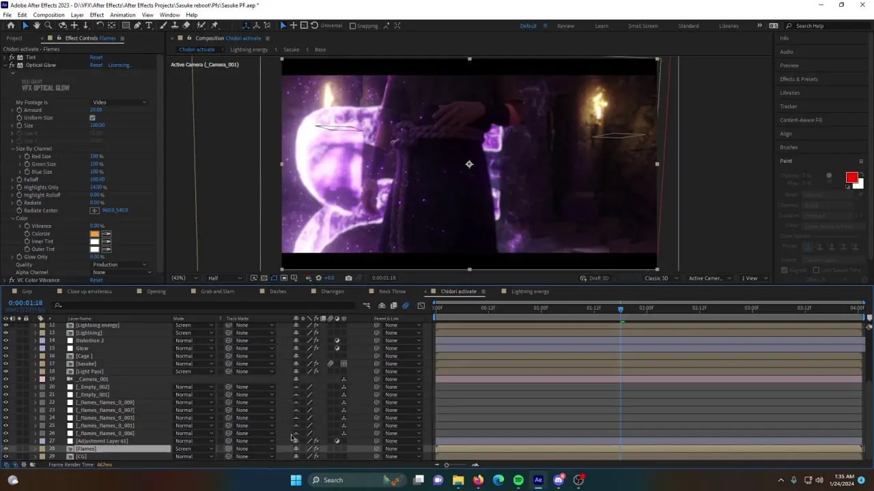Take a snapshot with the camera icon
The image size is (874, 491).
[x=349, y=278]
